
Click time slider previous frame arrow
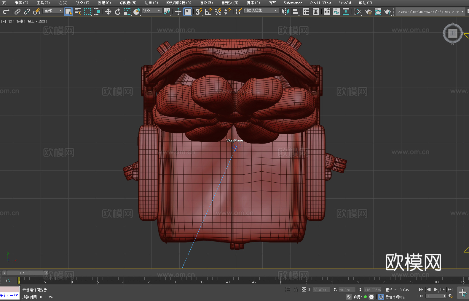[4, 273]
